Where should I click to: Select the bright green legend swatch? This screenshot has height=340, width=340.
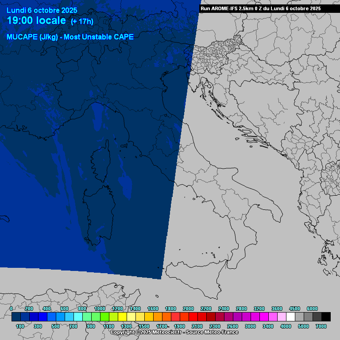click(x=104, y=317)
